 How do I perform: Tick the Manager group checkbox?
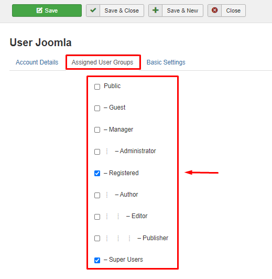click(x=97, y=130)
